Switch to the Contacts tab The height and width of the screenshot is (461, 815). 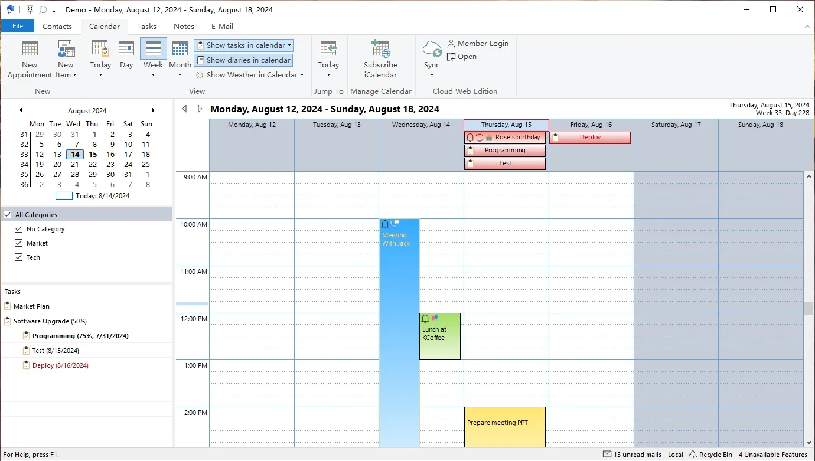point(57,26)
